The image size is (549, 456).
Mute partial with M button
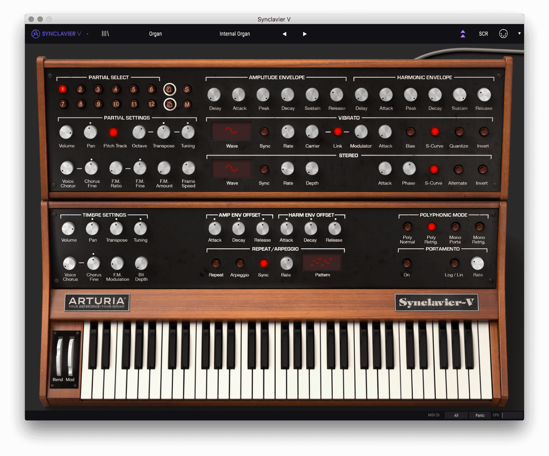click(187, 104)
